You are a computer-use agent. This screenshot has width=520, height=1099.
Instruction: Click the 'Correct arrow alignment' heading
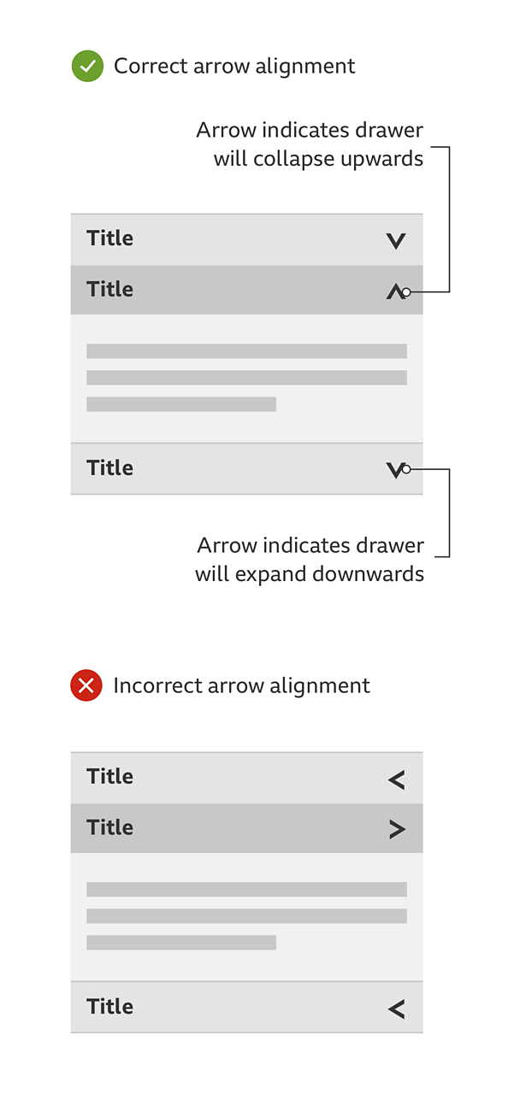(x=234, y=67)
